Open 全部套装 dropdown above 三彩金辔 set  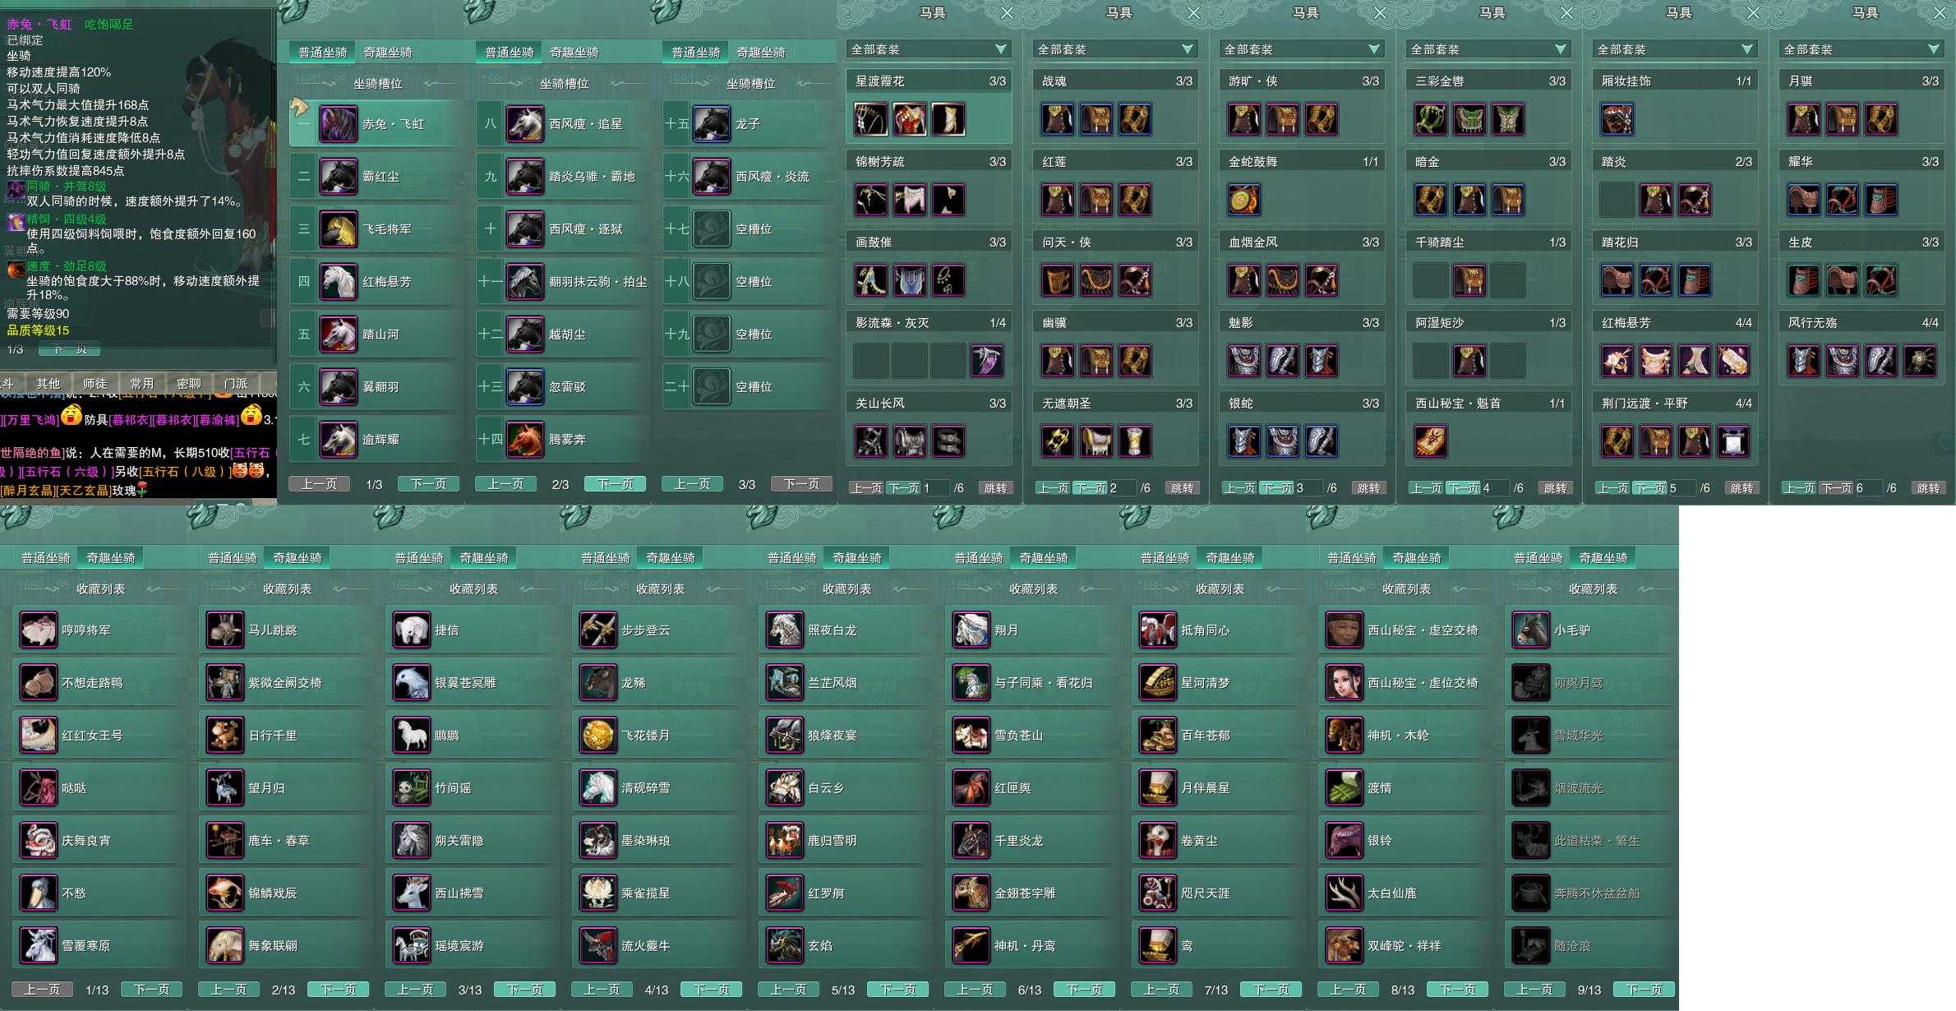[x=1488, y=49]
